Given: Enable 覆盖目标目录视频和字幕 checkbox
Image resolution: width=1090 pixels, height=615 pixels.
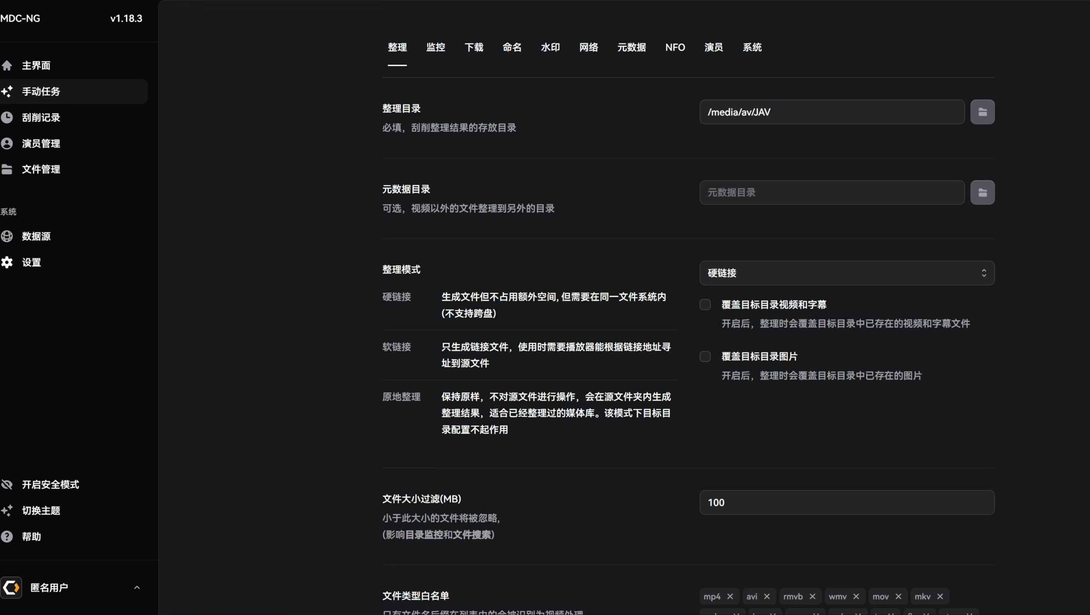Looking at the screenshot, I should point(705,305).
